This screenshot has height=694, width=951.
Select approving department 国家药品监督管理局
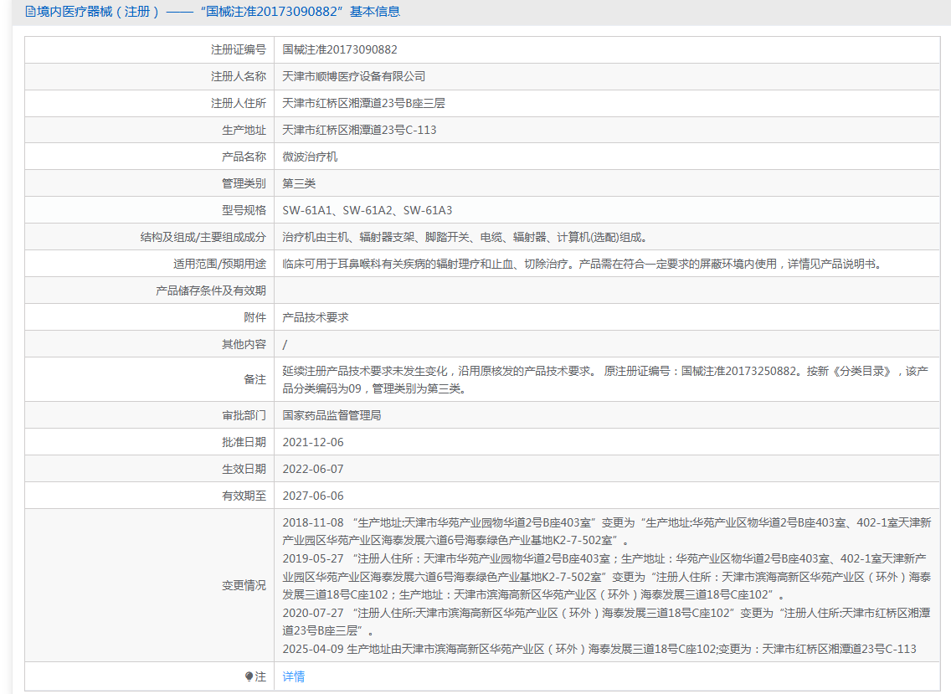coord(332,415)
